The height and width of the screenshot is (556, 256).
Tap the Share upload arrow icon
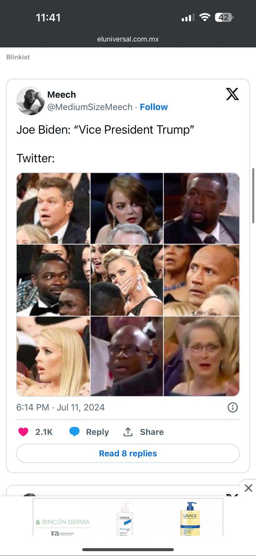(127, 432)
